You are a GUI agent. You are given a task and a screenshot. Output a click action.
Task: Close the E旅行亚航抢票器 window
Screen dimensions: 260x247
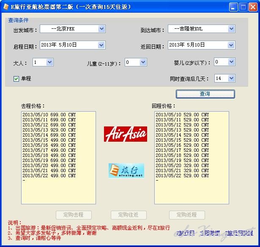[x=253, y=7]
